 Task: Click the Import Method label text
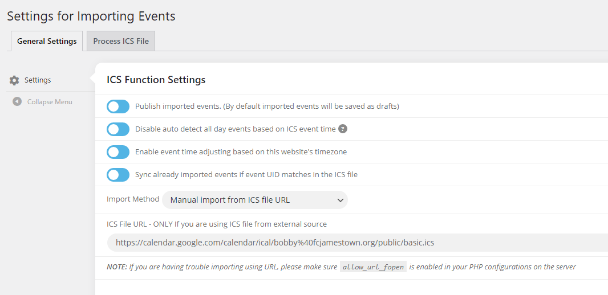pyautogui.click(x=133, y=199)
